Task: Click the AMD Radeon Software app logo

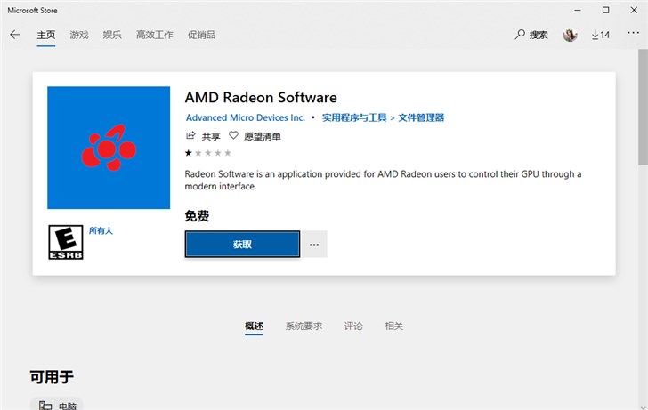Action: [109, 148]
